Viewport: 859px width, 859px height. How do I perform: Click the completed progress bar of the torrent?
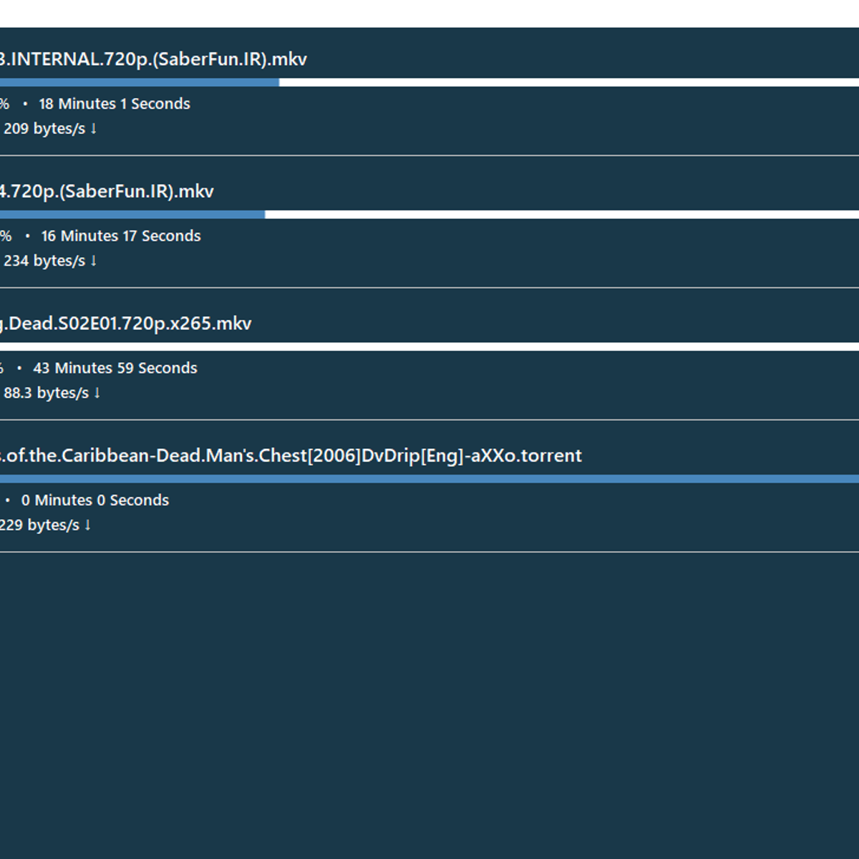point(429,479)
